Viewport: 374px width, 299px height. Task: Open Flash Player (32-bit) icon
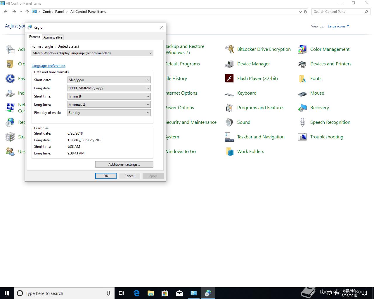pyautogui.click(x=229, y=79)
